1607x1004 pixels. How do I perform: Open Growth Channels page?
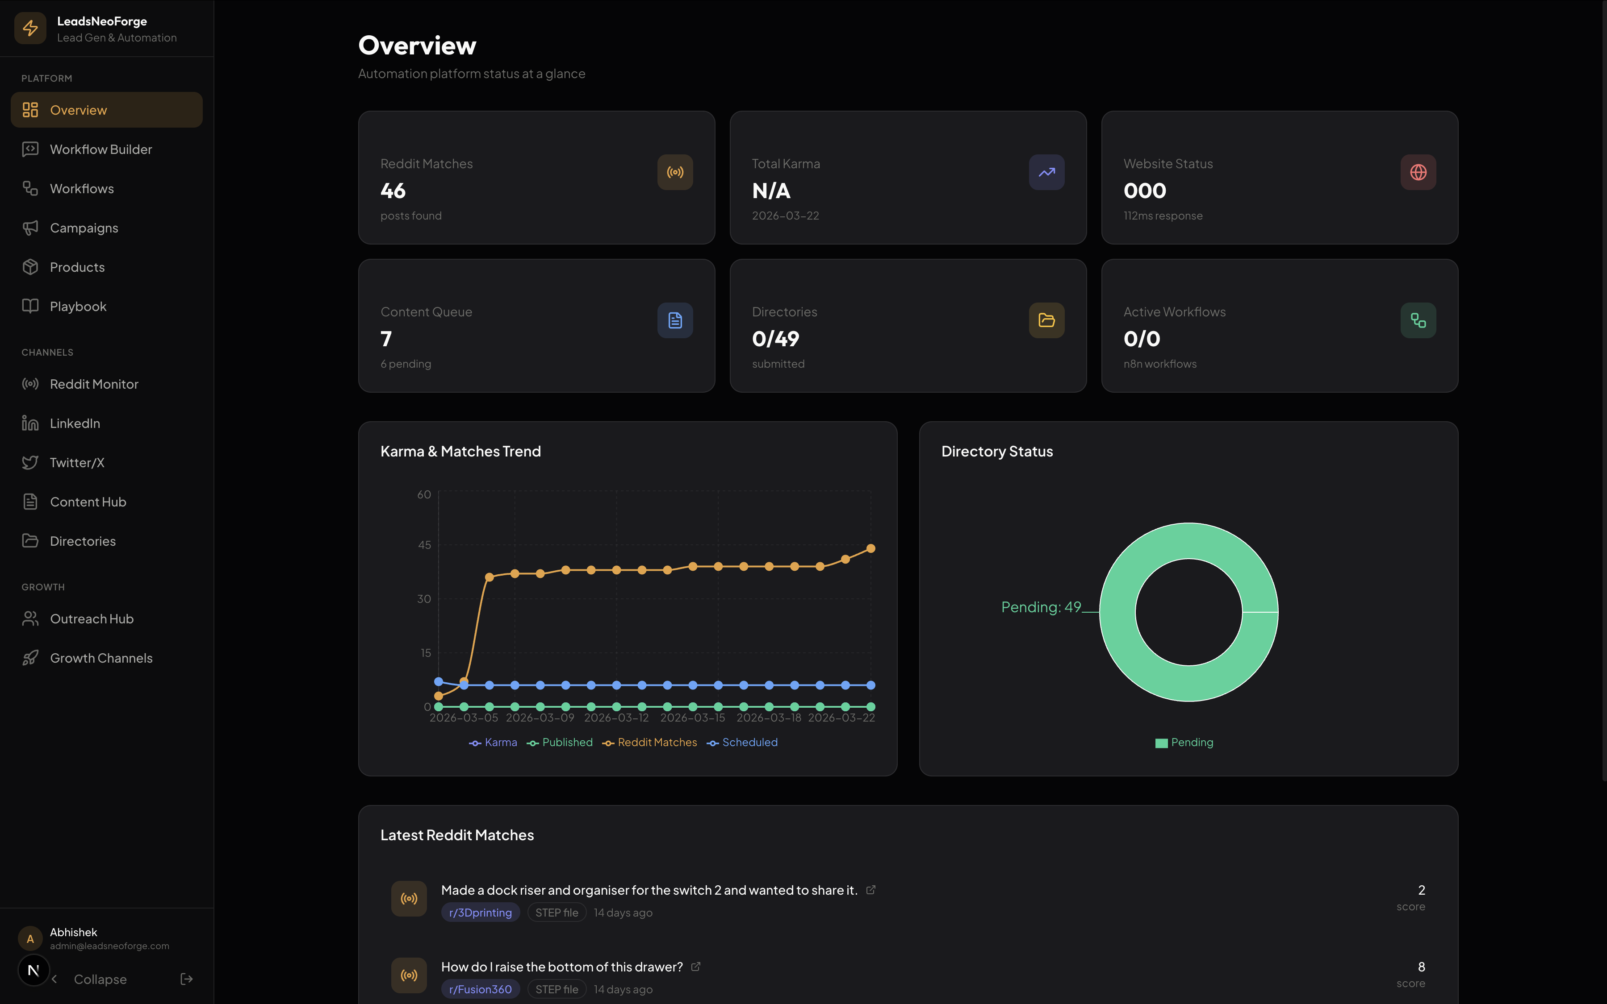pos(101,658)
